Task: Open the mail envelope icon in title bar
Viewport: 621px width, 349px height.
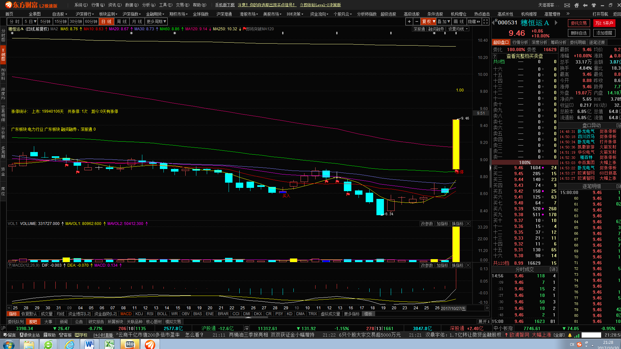Action: pos(567,5)
